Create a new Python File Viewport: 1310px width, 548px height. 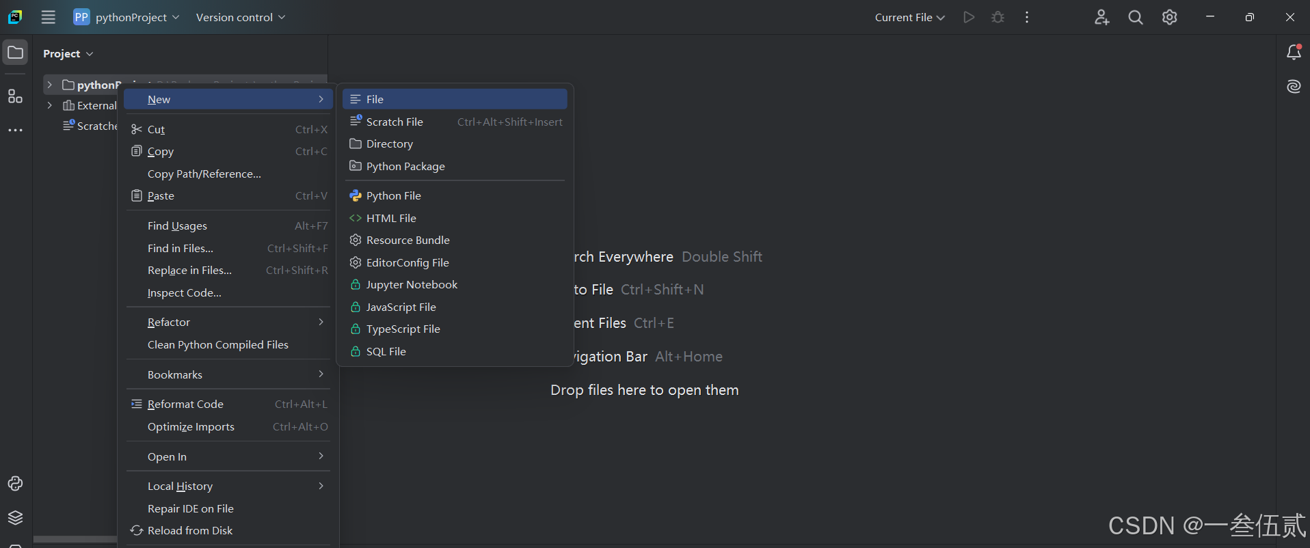(455, 195)
